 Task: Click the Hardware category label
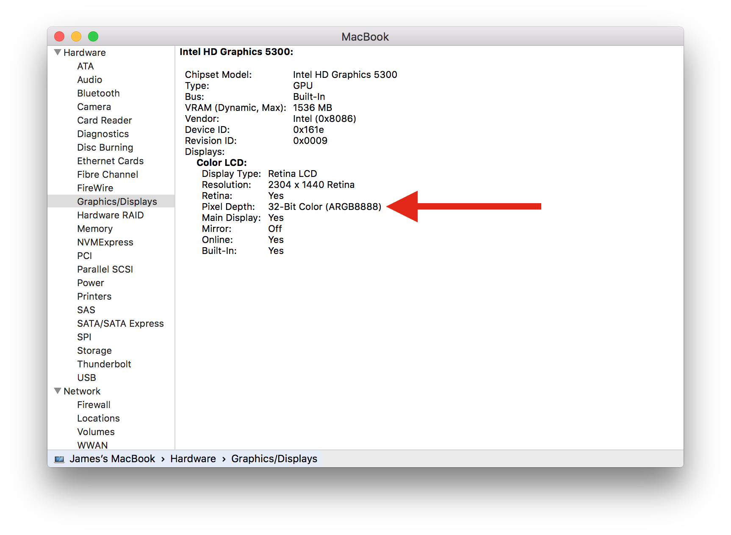(85, 52)
